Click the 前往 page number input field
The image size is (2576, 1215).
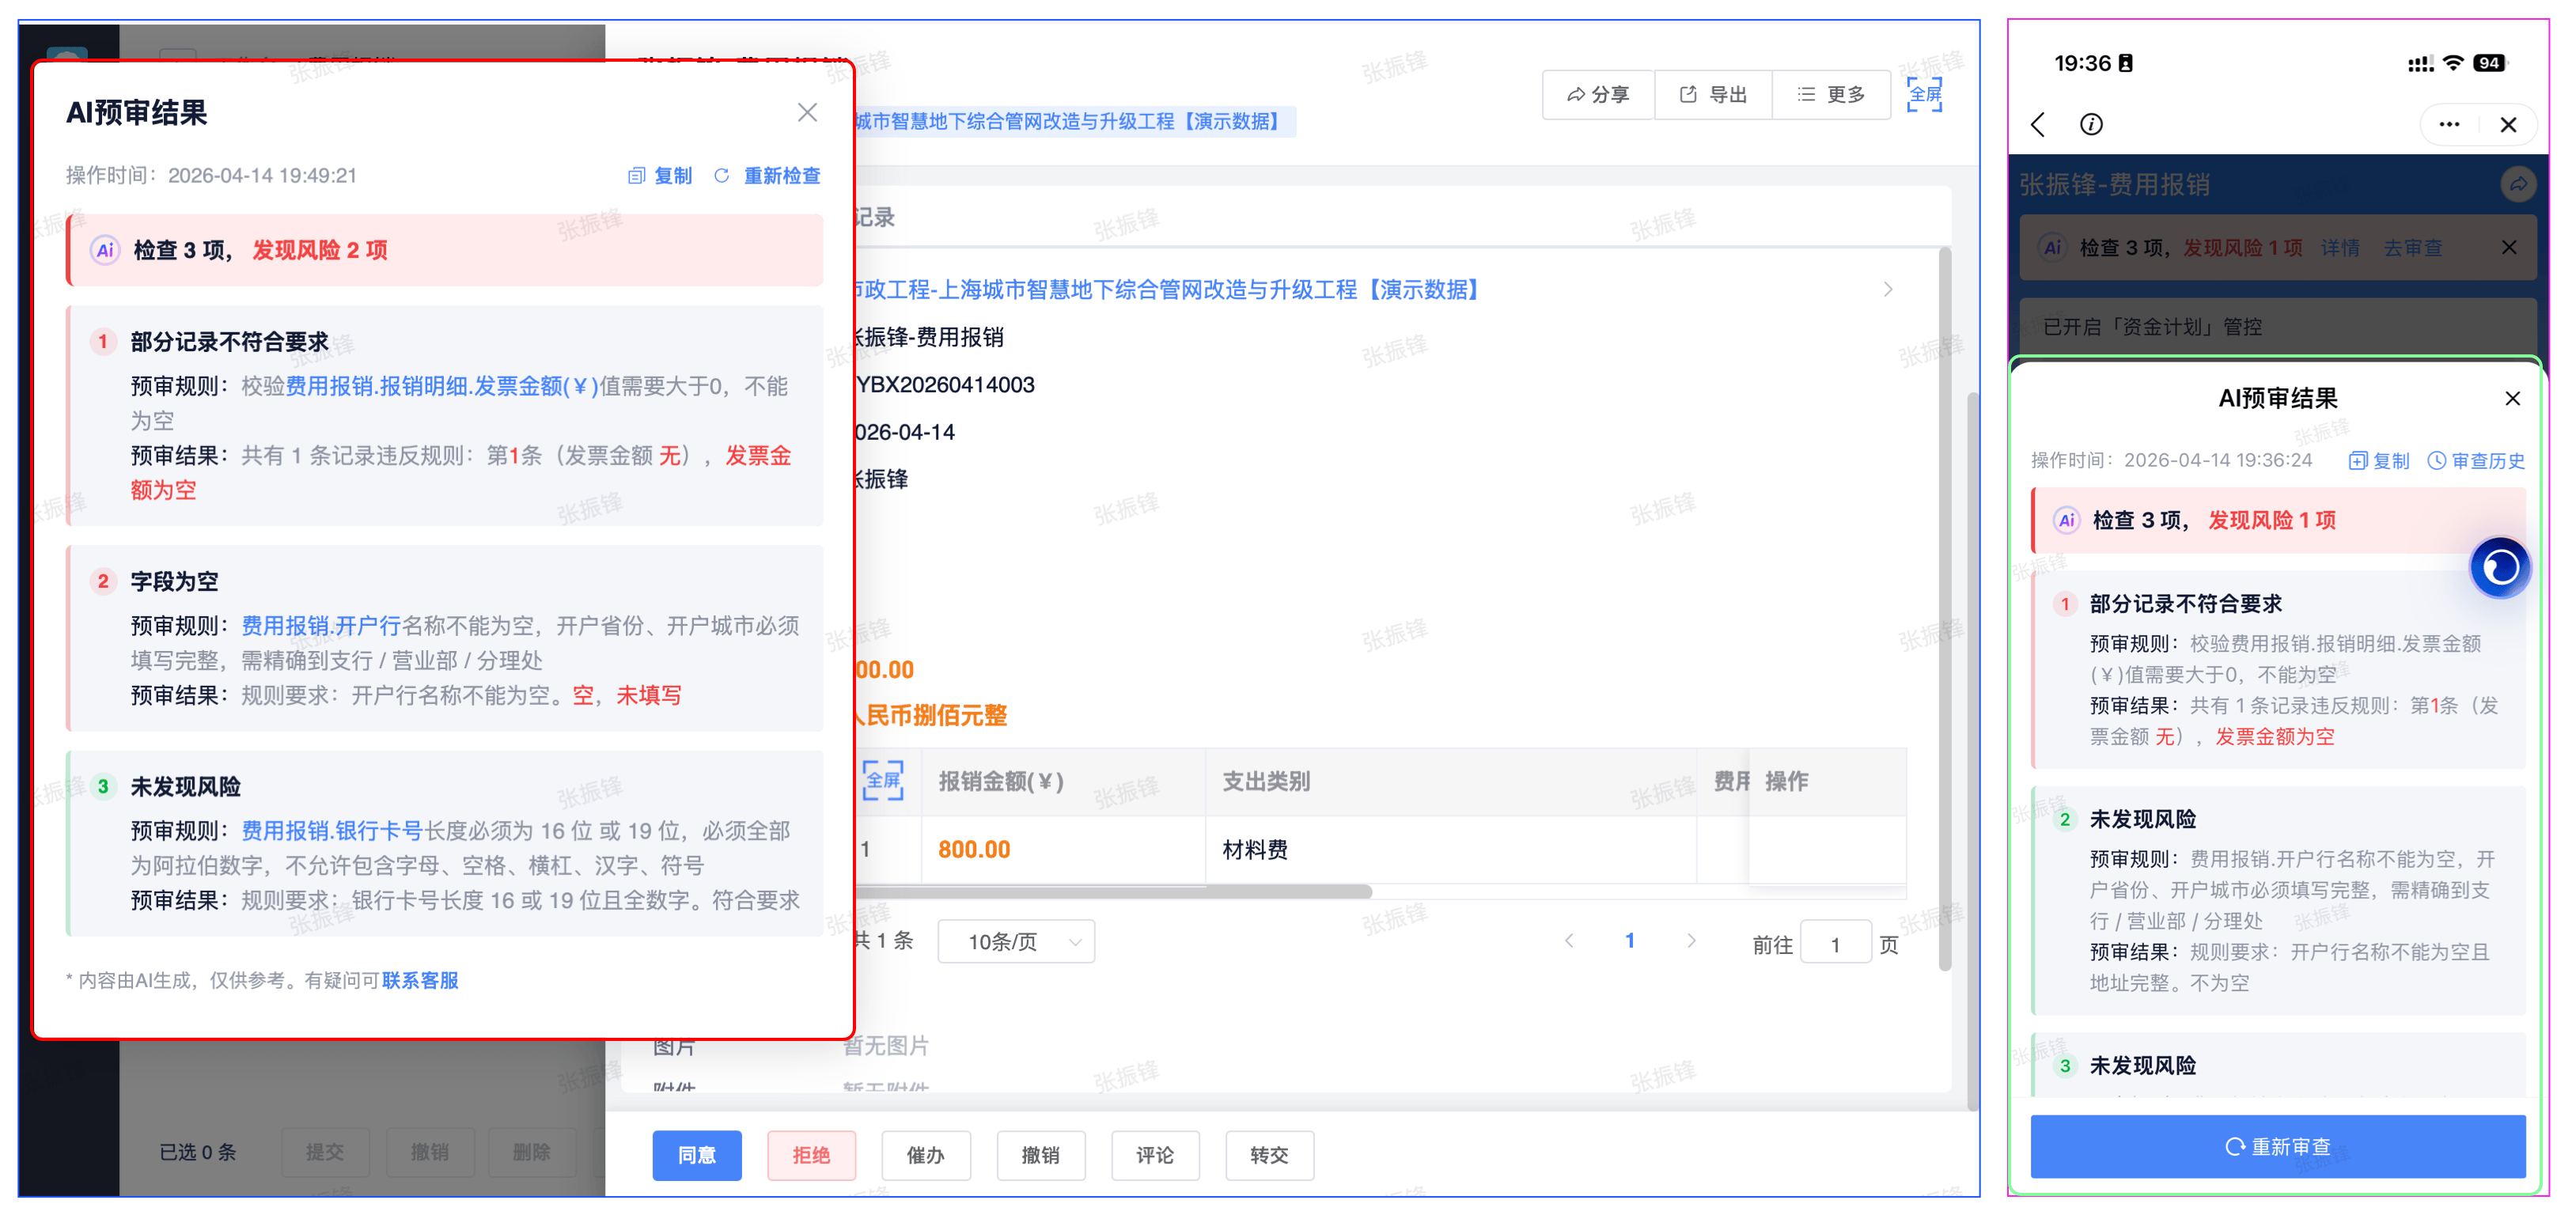[x=1835, y=944]
